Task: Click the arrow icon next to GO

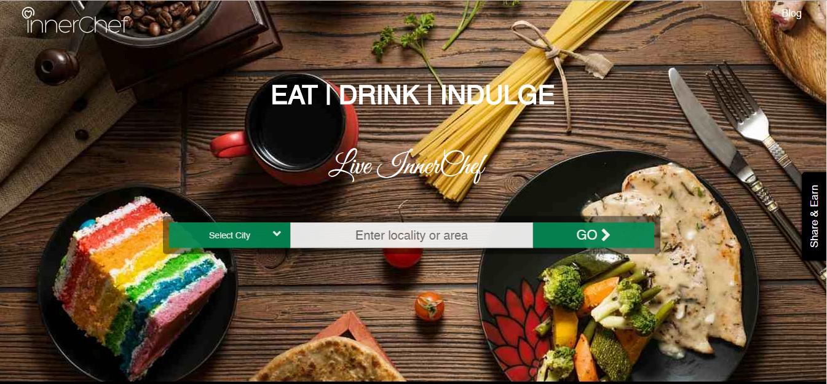Action: tap(606, 235)
